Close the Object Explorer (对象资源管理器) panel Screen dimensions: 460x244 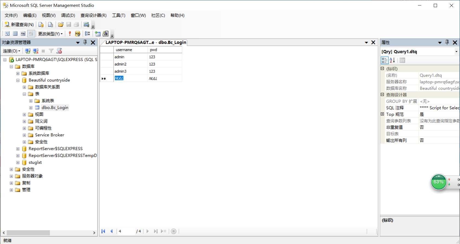click(x=93, y=42)
